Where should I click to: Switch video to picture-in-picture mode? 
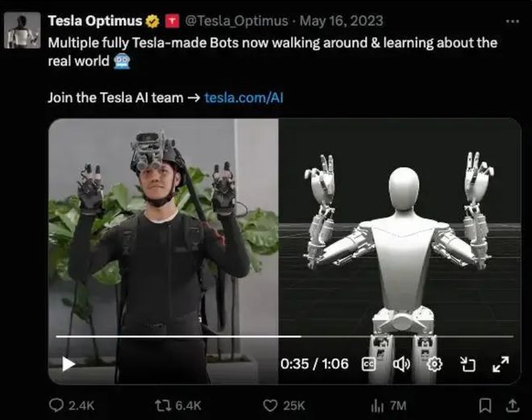468,364
